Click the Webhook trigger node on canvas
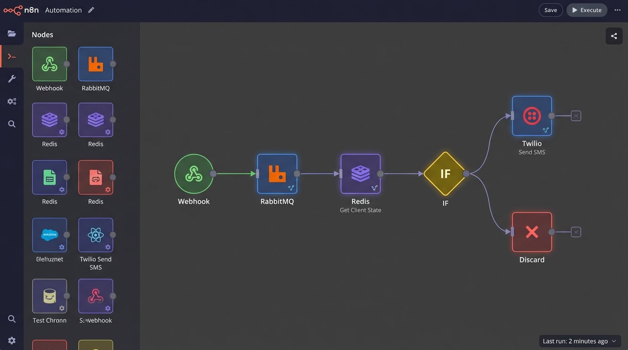The image size is (628, 350). 194,174
